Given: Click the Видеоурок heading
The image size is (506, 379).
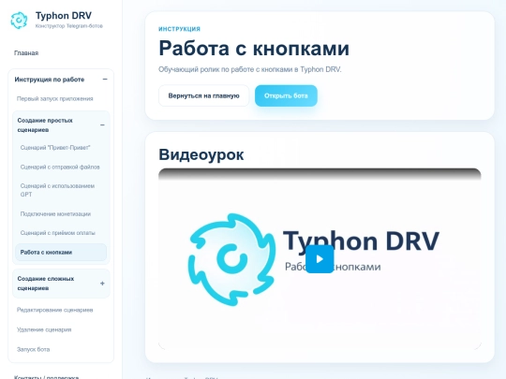Looking at the screenshot, I should coord(201,154).
